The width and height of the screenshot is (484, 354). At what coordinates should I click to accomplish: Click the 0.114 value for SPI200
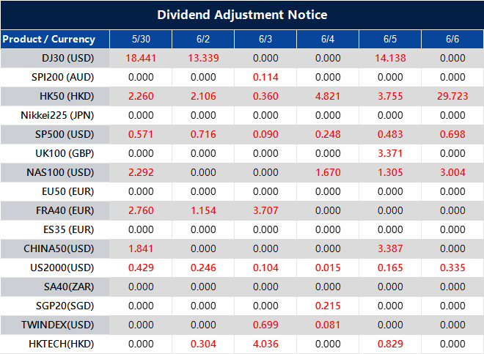tap(265, 77)
